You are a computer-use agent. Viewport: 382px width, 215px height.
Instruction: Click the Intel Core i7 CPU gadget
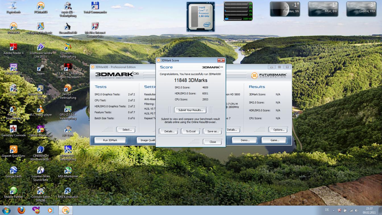click(x=201, y=17)
